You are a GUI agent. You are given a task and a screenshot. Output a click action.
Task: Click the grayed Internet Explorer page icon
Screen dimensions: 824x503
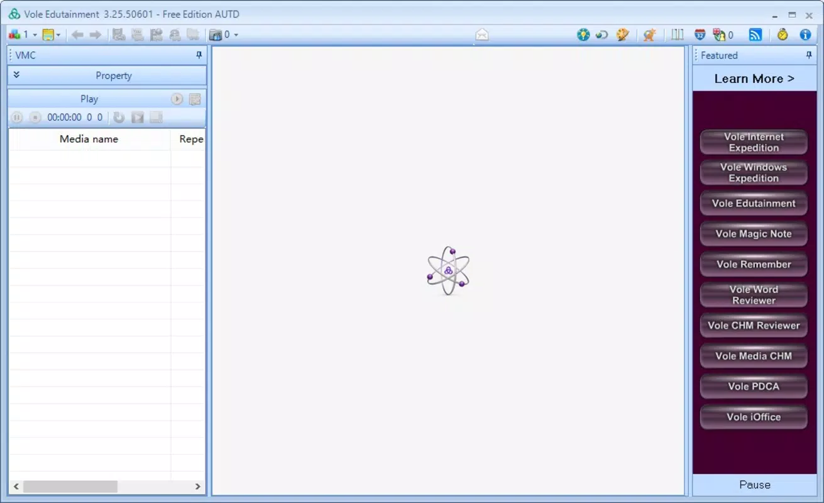pos(175,35)
